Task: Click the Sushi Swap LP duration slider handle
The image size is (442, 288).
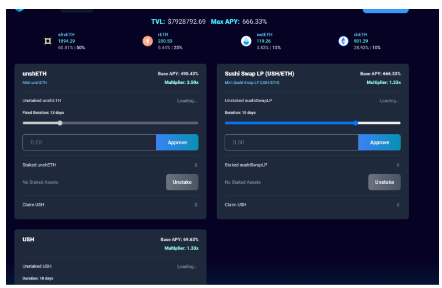Action: click(355, 123)
